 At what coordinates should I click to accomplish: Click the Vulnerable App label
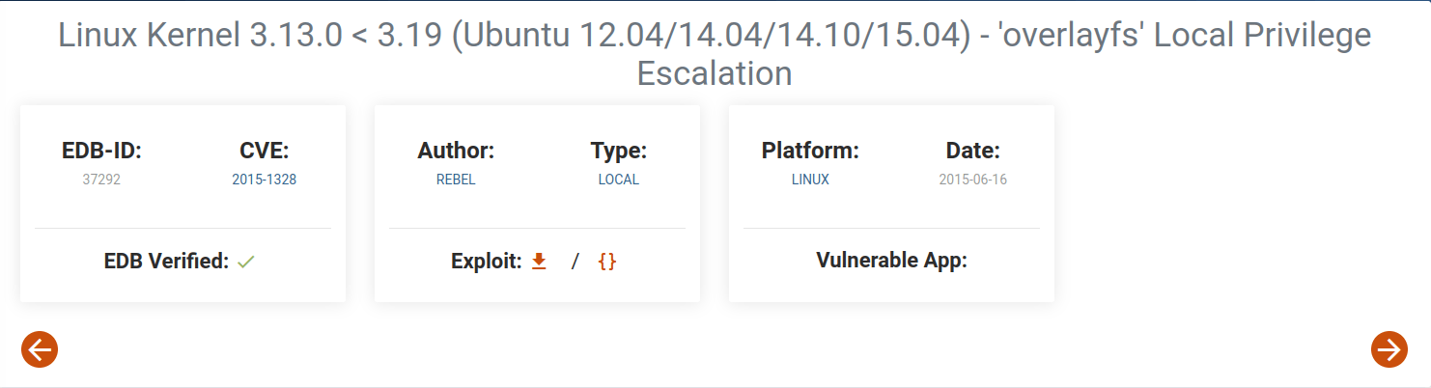point(891,261)
